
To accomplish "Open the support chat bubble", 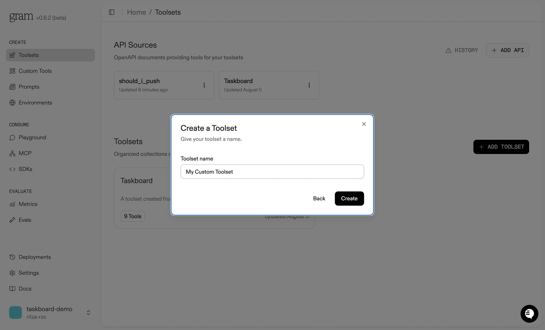I will click(x=529, y=314).
